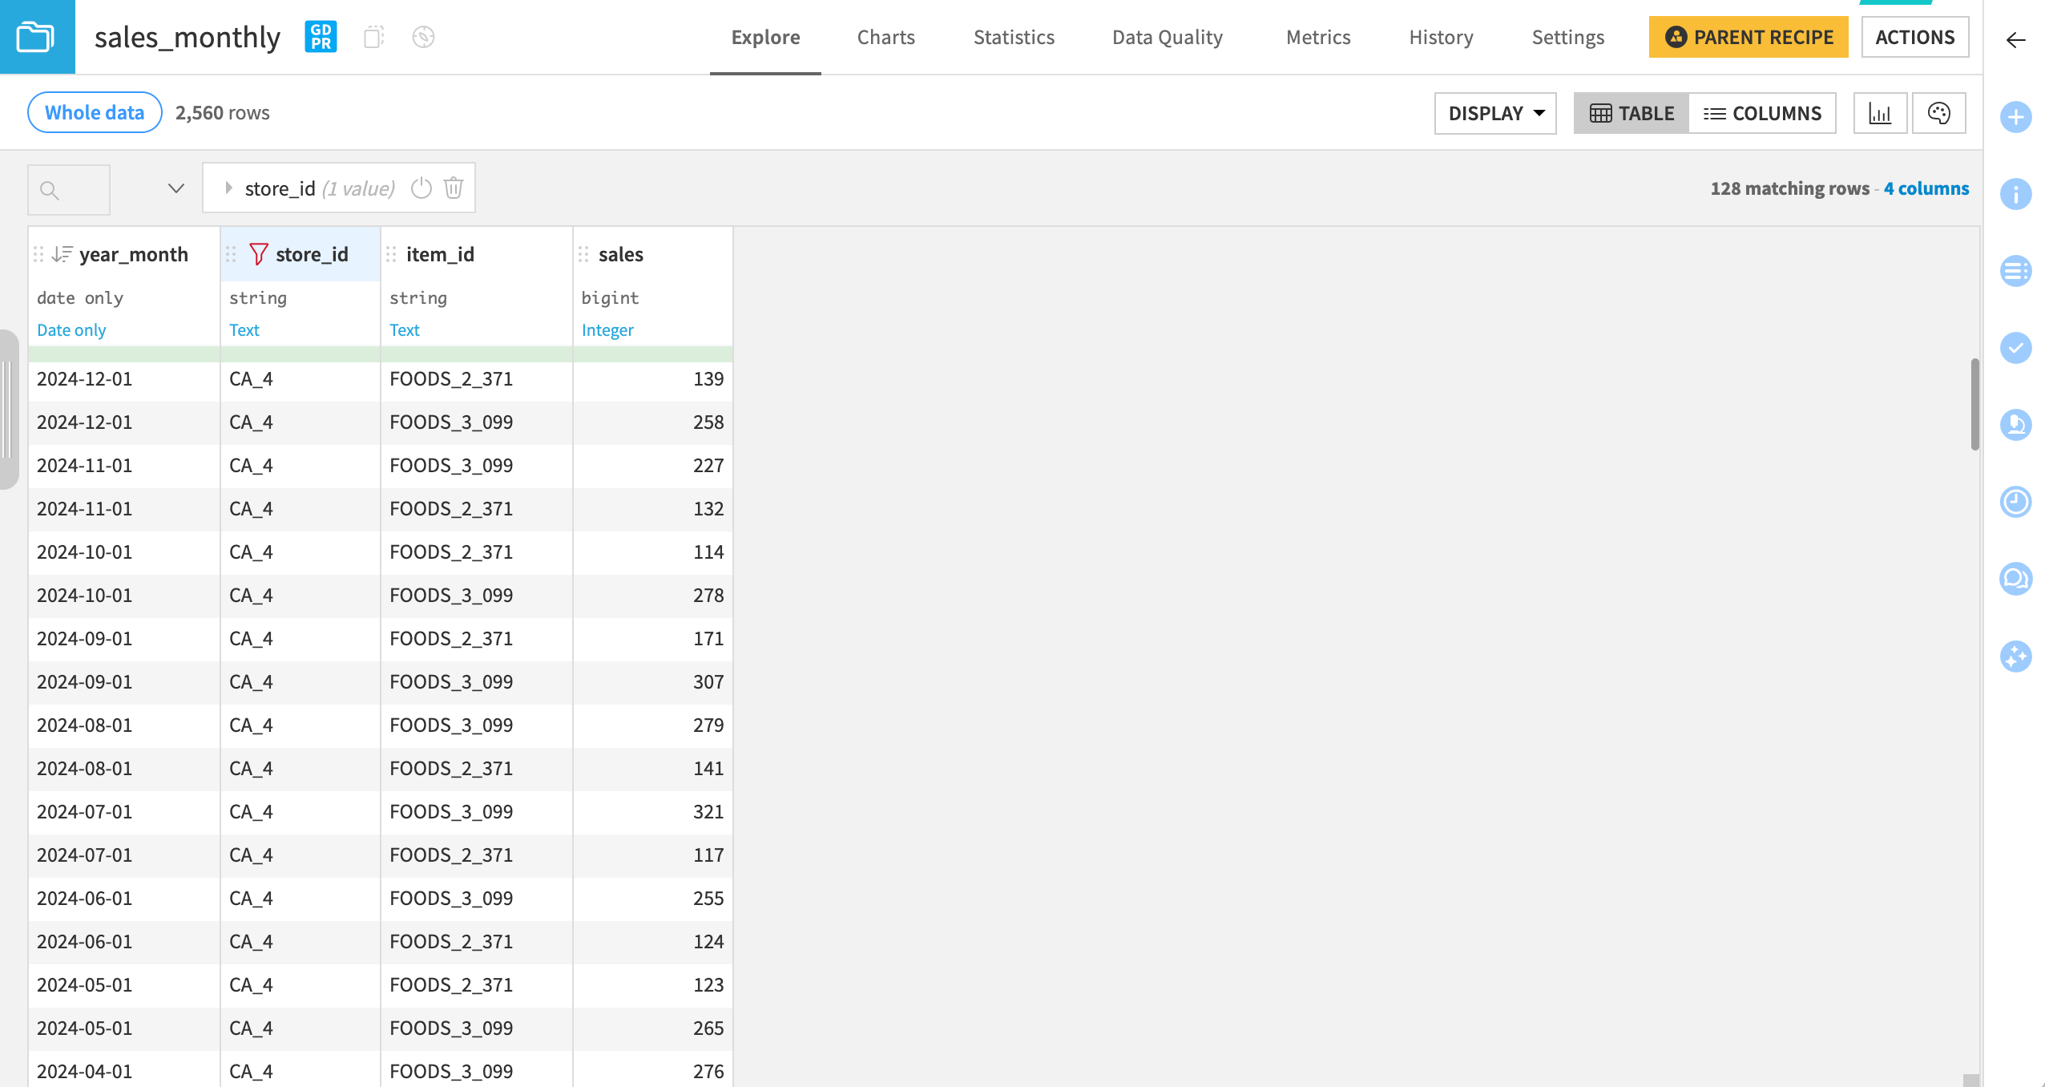The height and width of the screenshot is (1087, 2045).
Task: Open the filter chevron next to the search box
Action: [175, 189]
